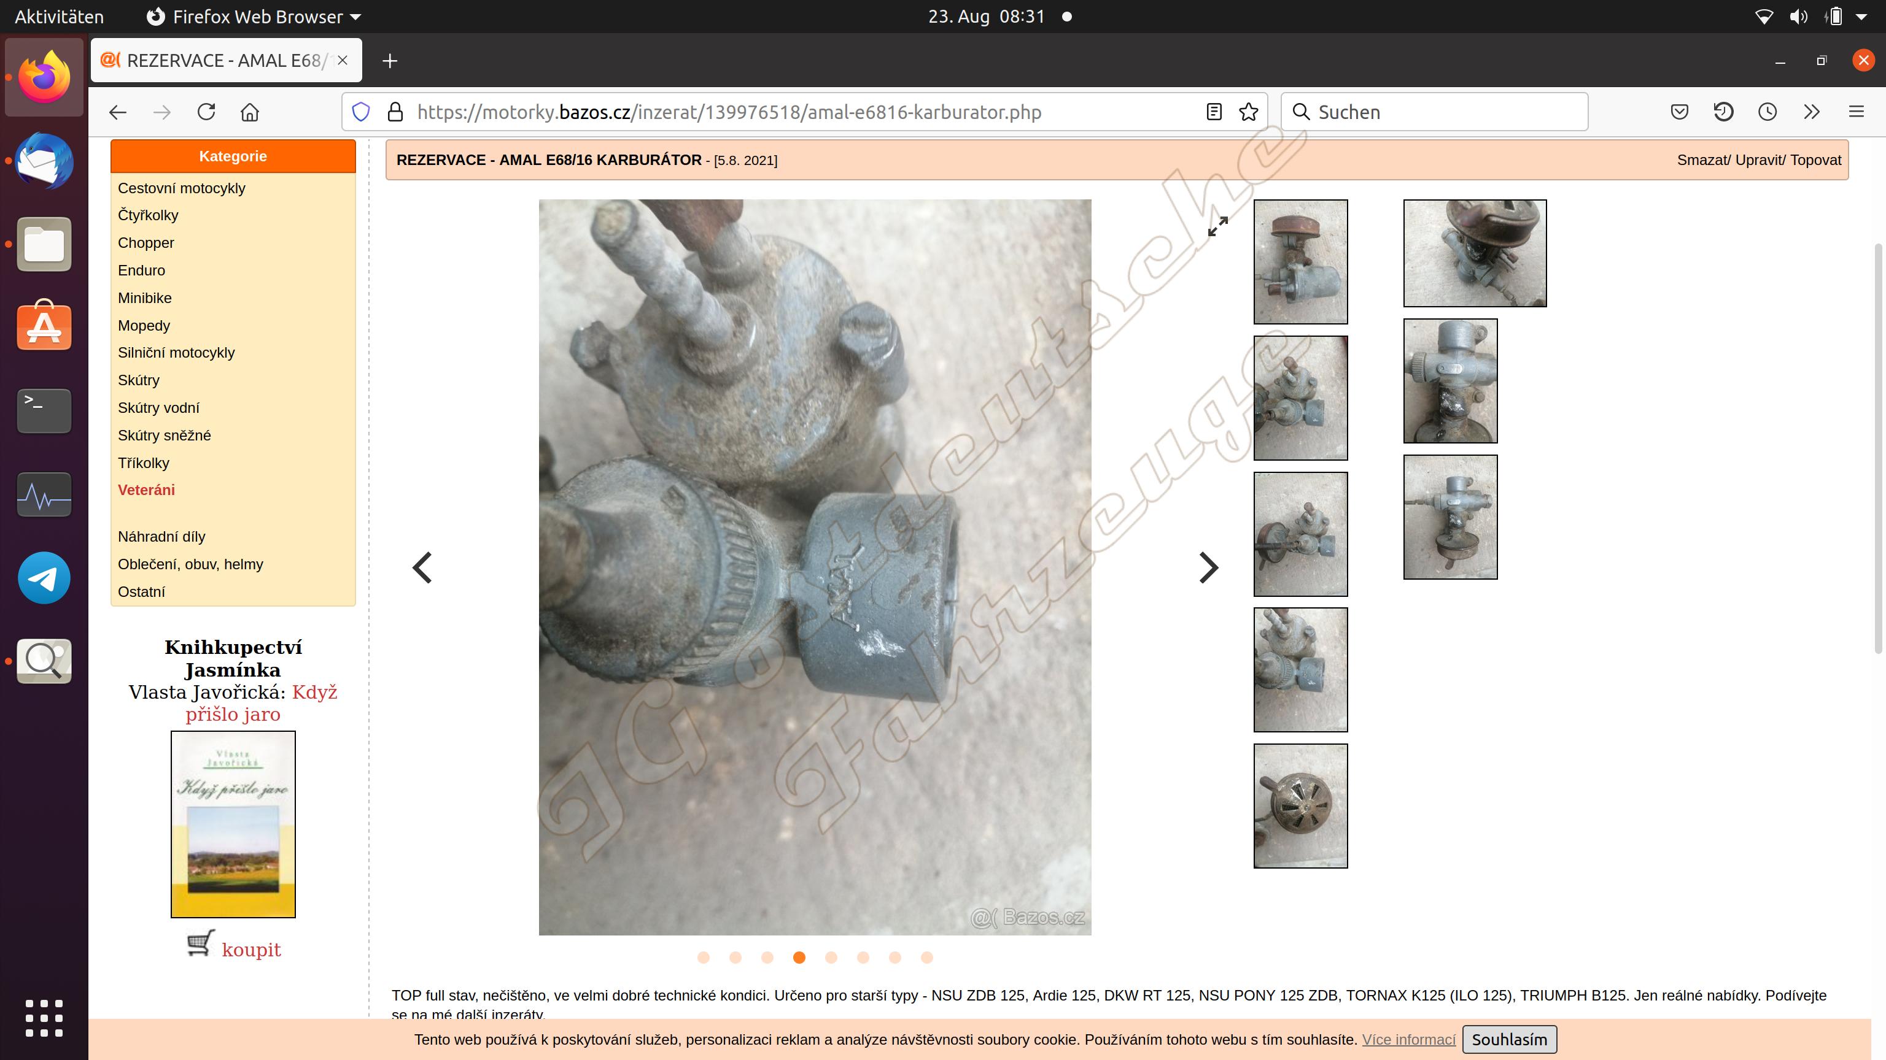
Task: Launch Terminal from the dock
Action: tap(45, 410)
